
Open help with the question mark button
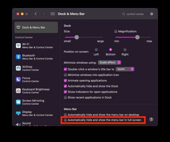pos(151,119)
